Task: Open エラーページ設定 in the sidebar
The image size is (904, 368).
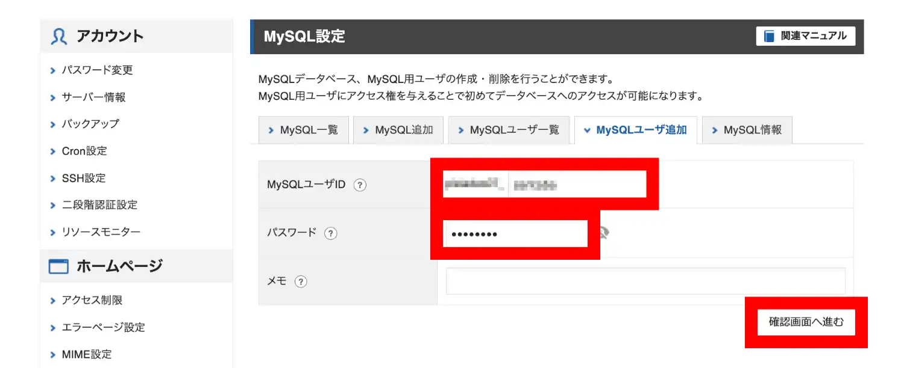Action: tap(104, 327)
